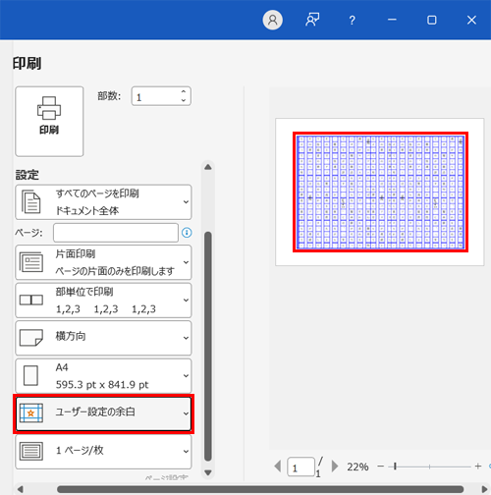The image size is (491, 495).
Task: Open the A4 paper size dropdown
Action: (103, 375)
